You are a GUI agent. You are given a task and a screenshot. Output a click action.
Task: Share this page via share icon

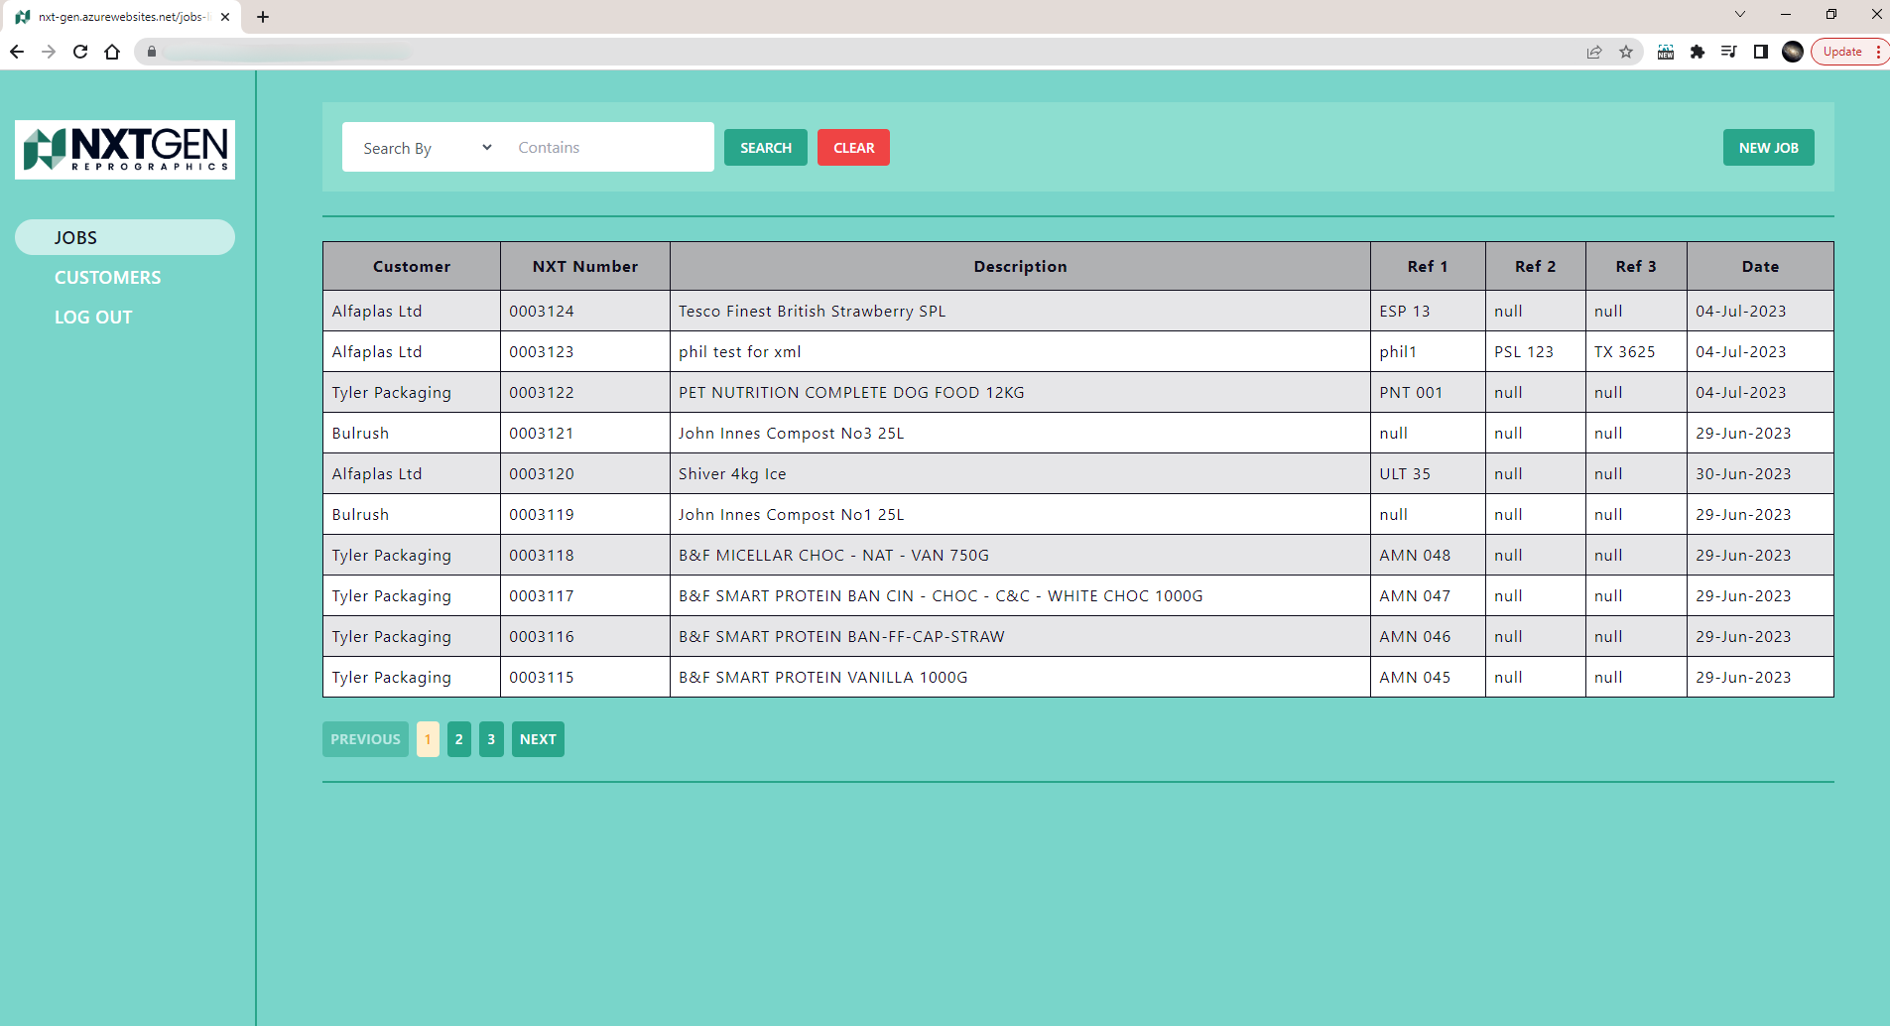point(1594,52)
